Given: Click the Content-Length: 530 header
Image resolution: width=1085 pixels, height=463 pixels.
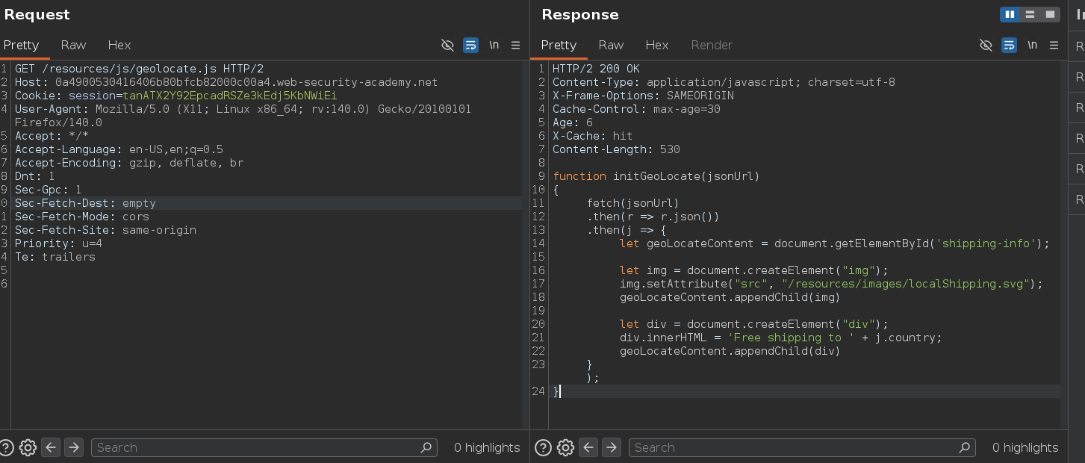Looking at the screenshot, I should [616, 149].
